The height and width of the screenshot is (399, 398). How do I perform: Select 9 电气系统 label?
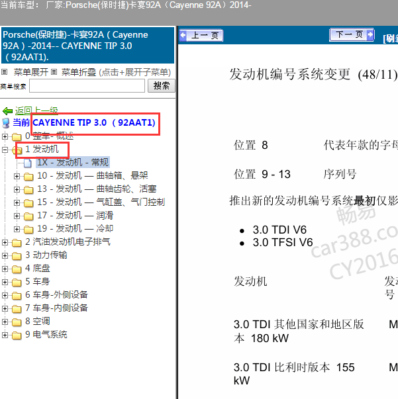(46, 334)
